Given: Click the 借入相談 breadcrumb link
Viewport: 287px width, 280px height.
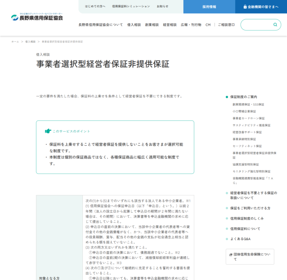Looking at the screenshot, I should click(30, 42).
